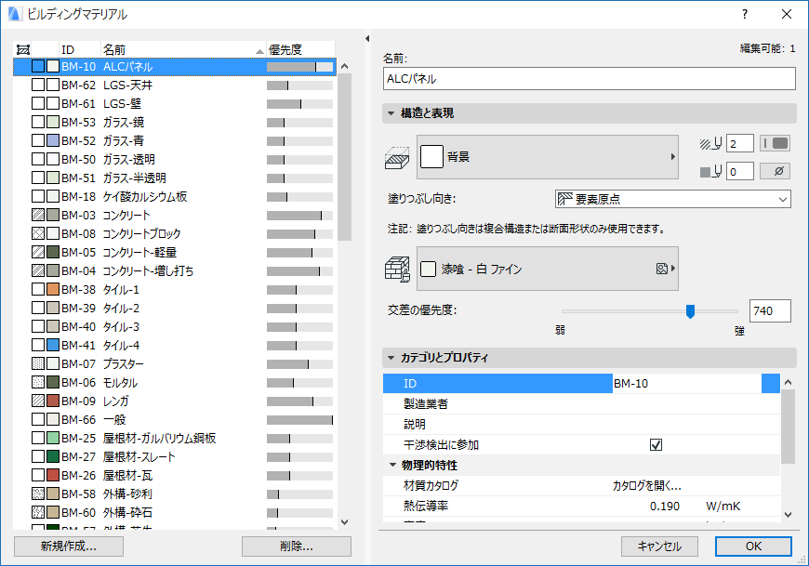Click the surface material brick icon
This screenshot has width=809, height=566.
point(397,270)
